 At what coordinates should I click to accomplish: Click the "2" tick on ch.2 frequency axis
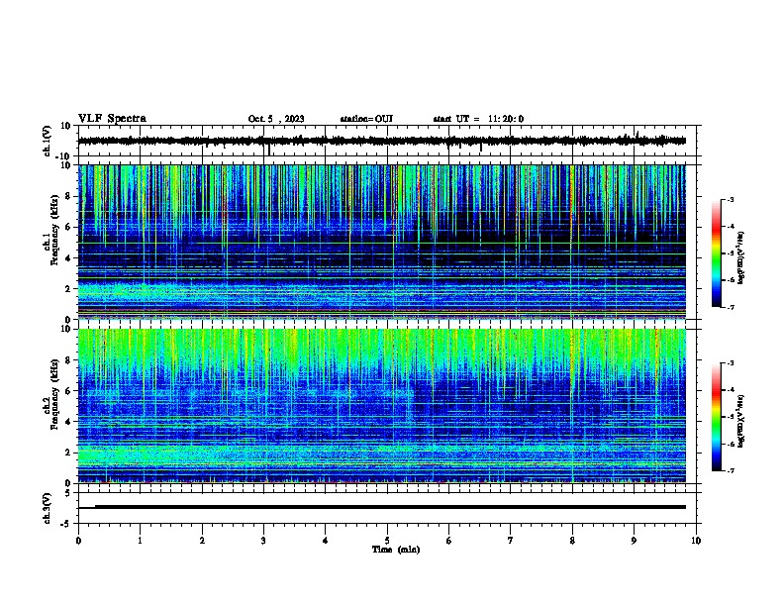coord(69,453)
